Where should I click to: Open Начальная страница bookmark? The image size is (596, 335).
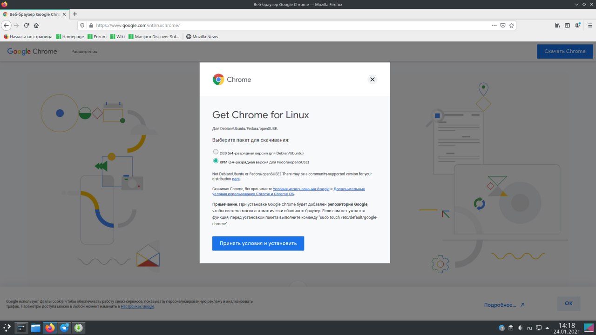point(28,37)
